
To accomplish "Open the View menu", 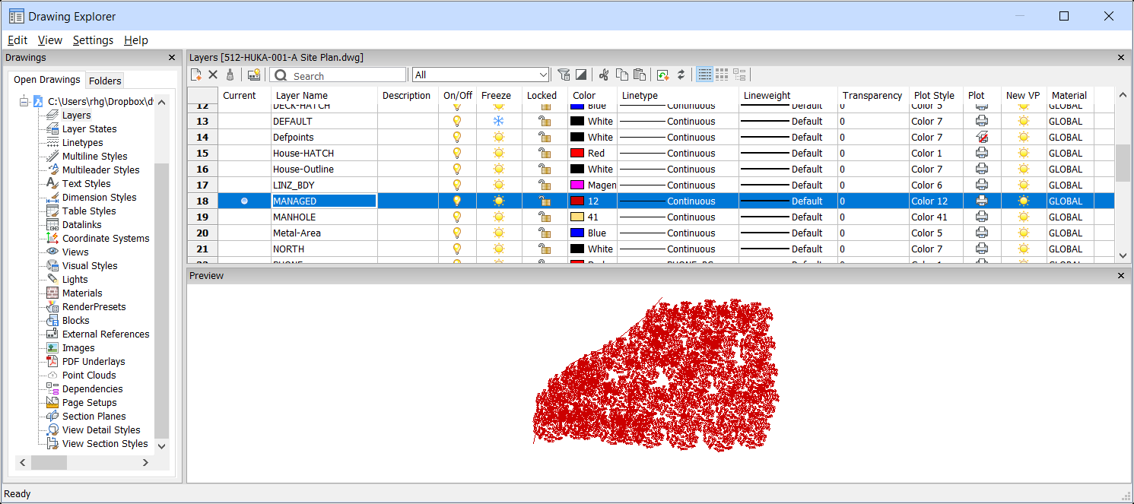I will click(50, 40).
